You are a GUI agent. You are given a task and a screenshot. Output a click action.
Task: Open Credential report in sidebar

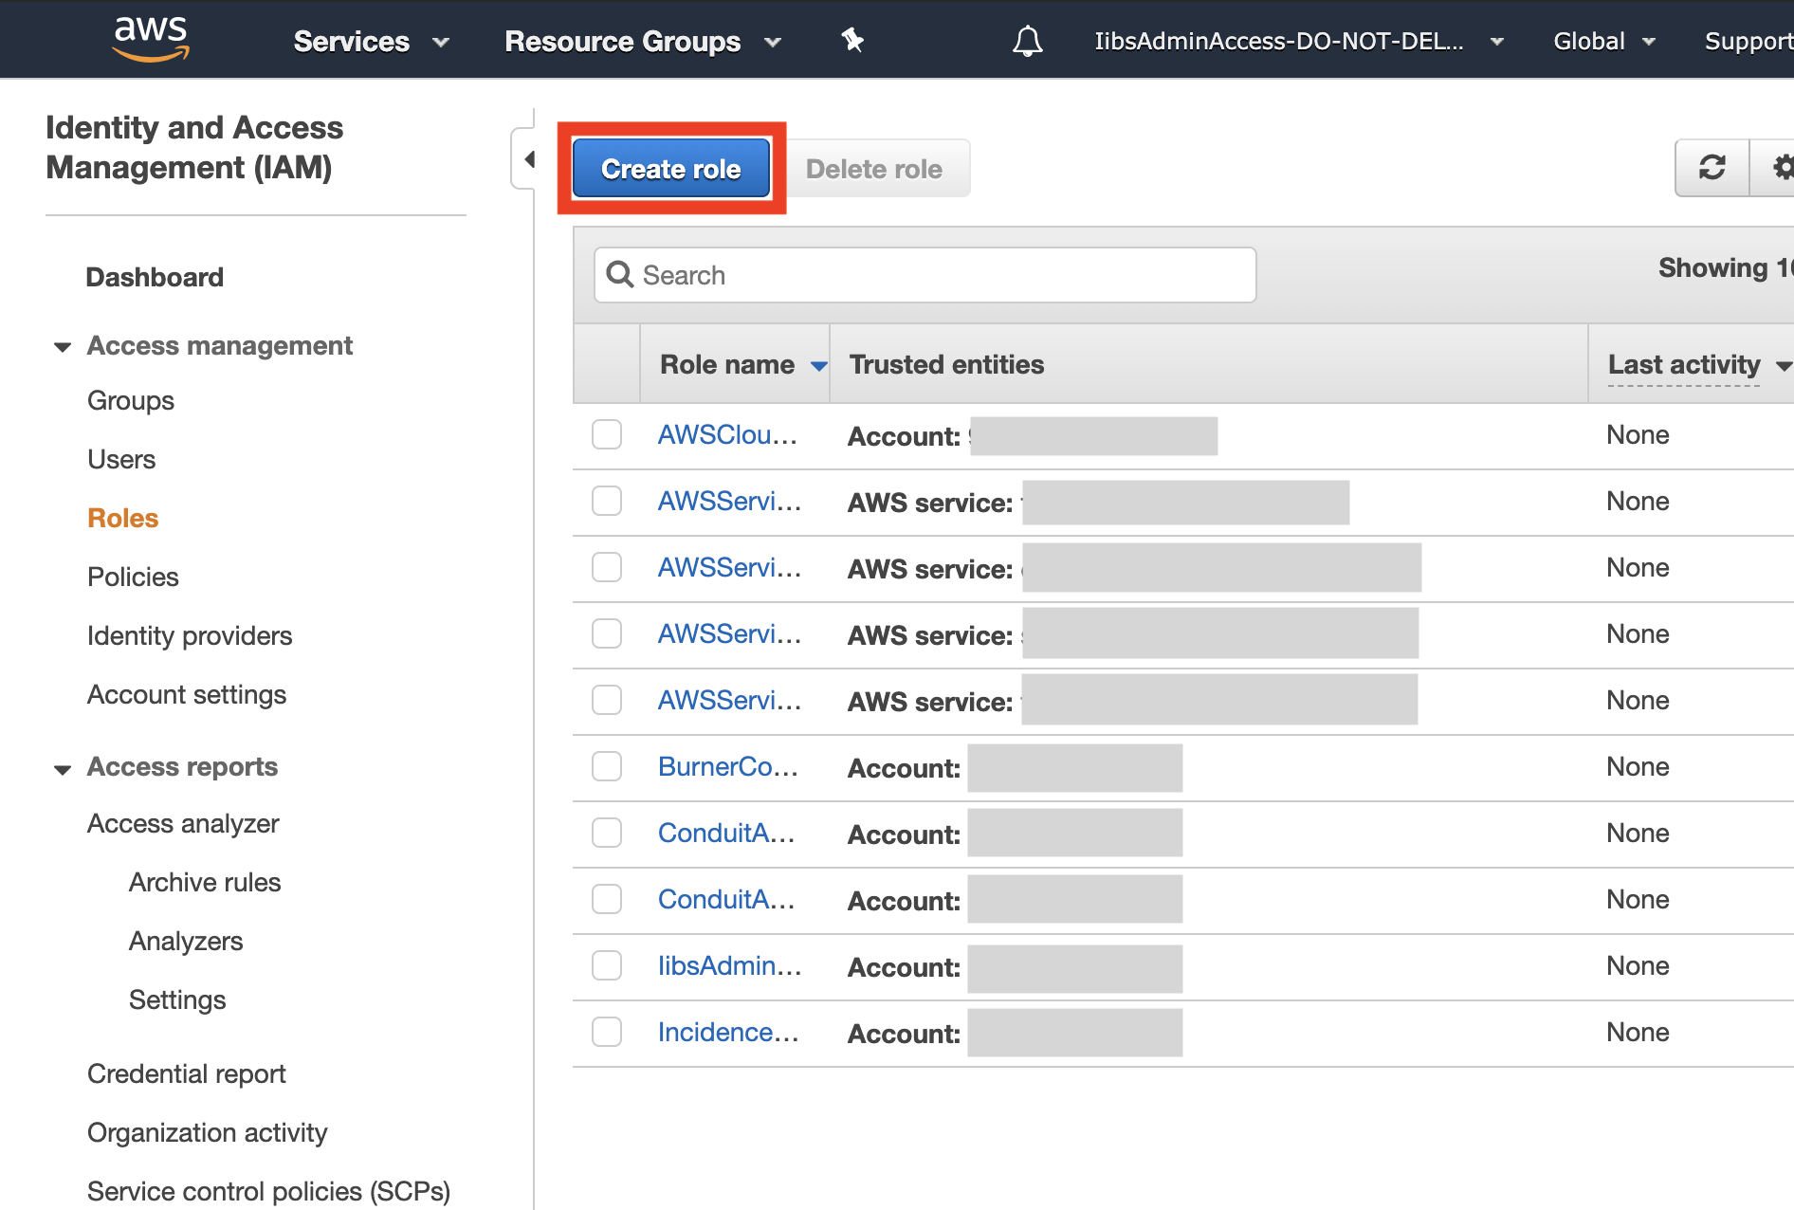(187, 1073)
